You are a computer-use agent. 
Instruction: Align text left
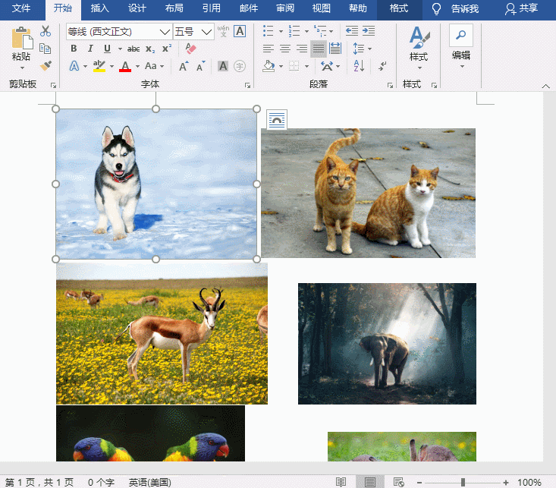click(269, 49)
